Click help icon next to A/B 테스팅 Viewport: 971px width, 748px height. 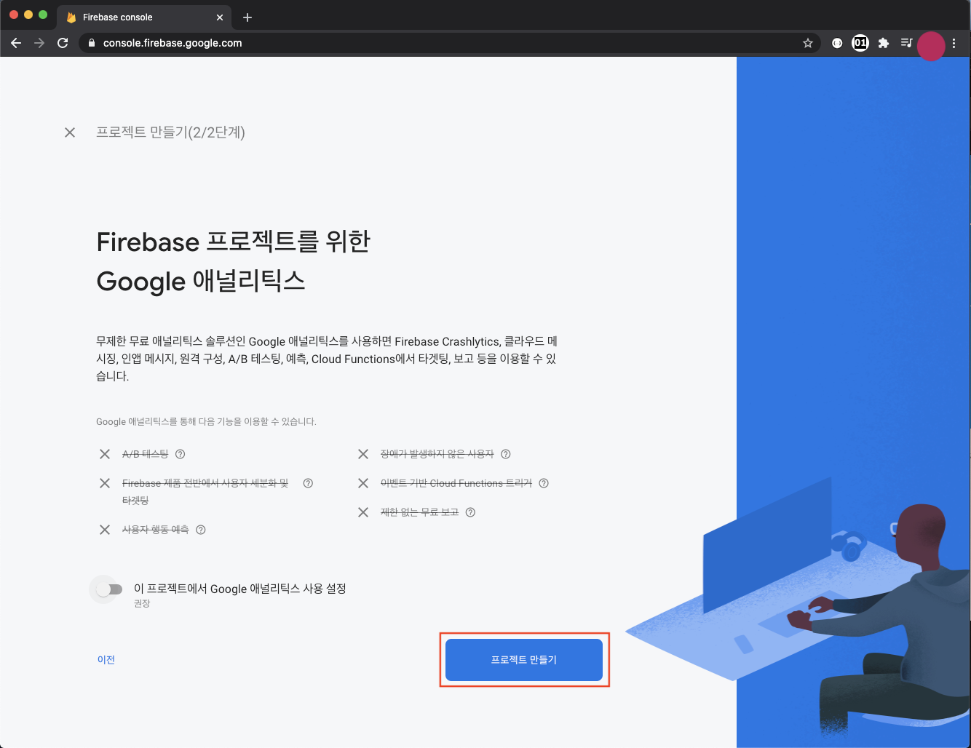(181, 454)
